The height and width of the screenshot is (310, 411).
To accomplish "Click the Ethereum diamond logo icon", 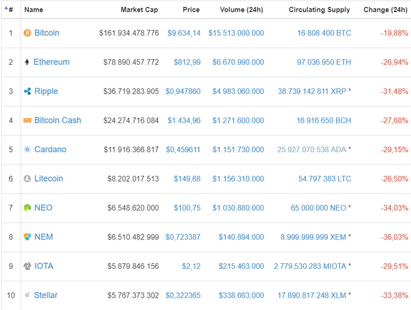I will click(27, 62).
